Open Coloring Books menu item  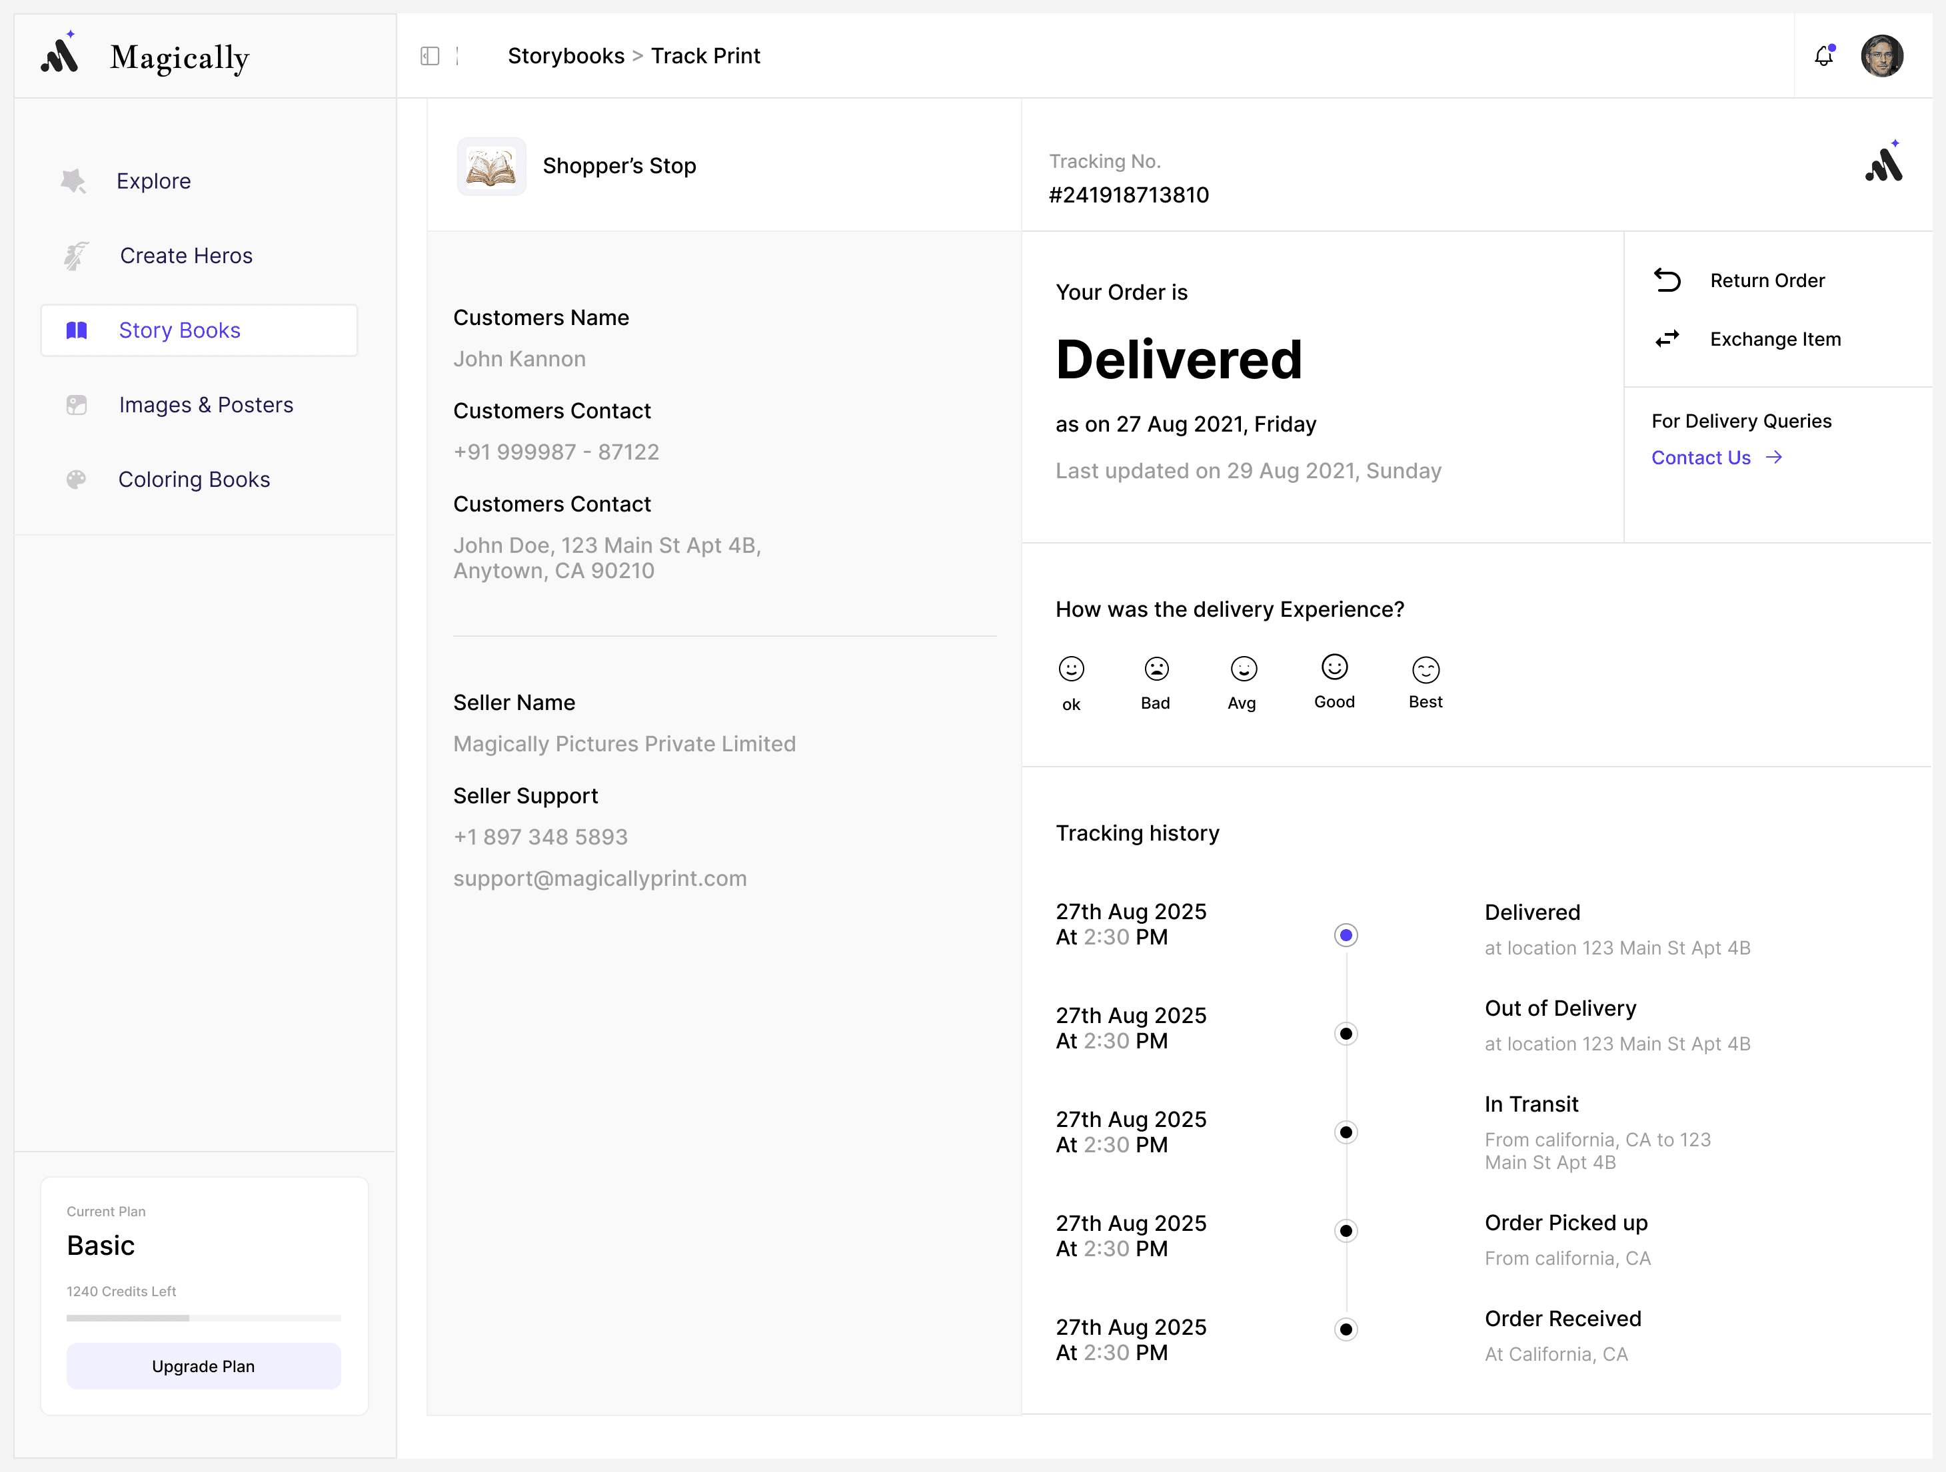193,480
